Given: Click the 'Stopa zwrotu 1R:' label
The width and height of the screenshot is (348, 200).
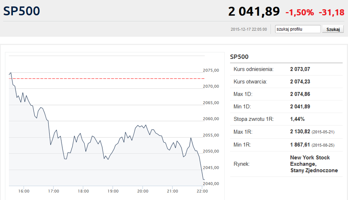Looking at the screenshot, I should coord(254,119).
